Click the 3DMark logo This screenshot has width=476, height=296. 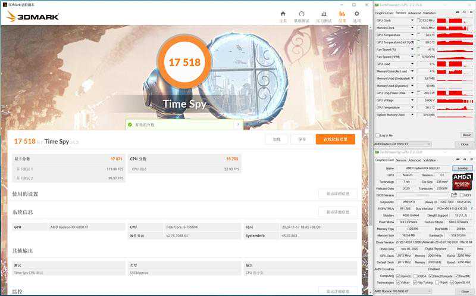(33, 16)
